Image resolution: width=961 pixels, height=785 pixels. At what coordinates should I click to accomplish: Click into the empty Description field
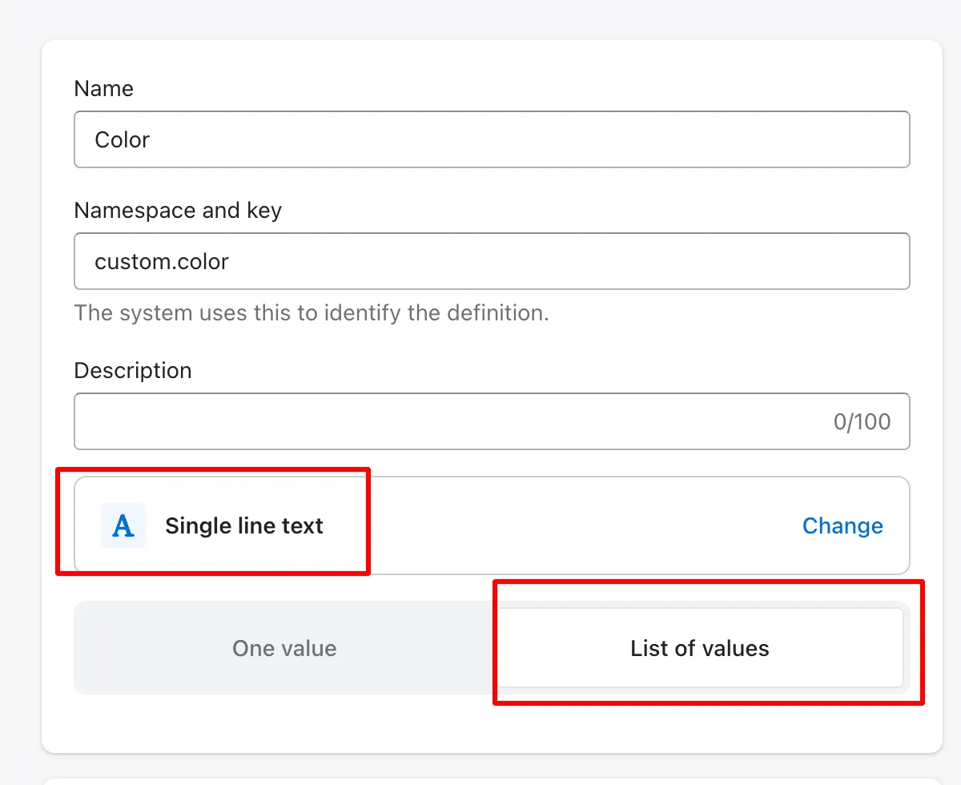448,421
